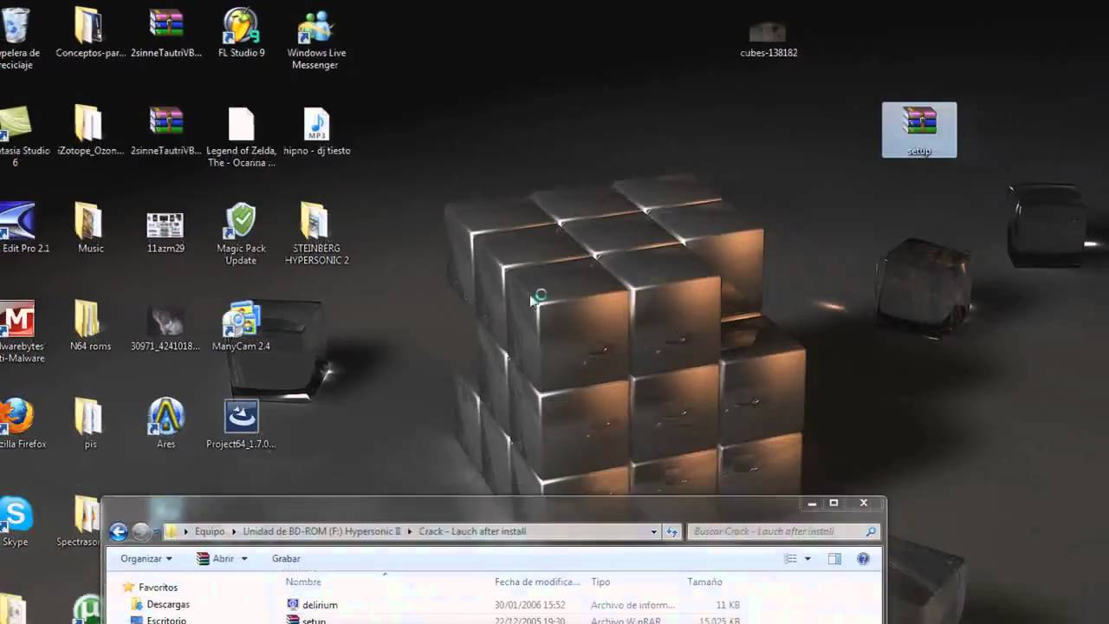Select Legend of Zelda Ocarina file icon
1109x624 pixels.
[x=241, y=137]
